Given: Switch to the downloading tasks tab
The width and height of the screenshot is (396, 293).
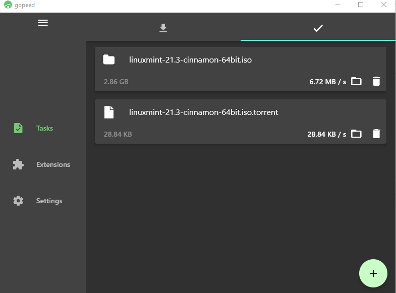Looking at the screenshot, I should click(163, 28).
